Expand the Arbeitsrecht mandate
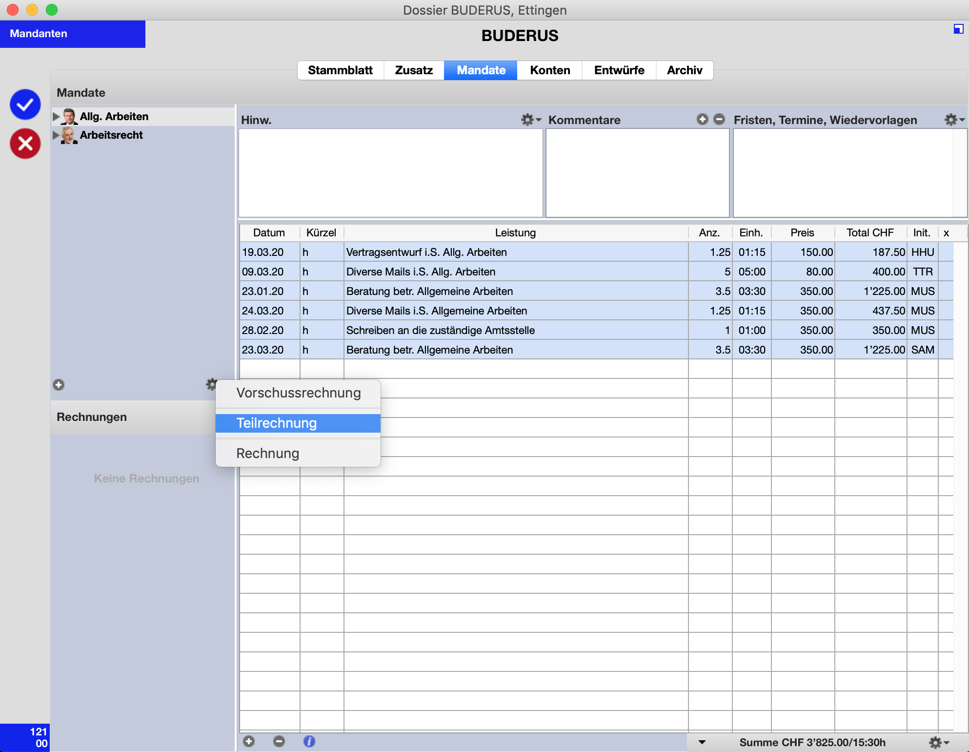The image size is (969, 752). tap(56, 135)
